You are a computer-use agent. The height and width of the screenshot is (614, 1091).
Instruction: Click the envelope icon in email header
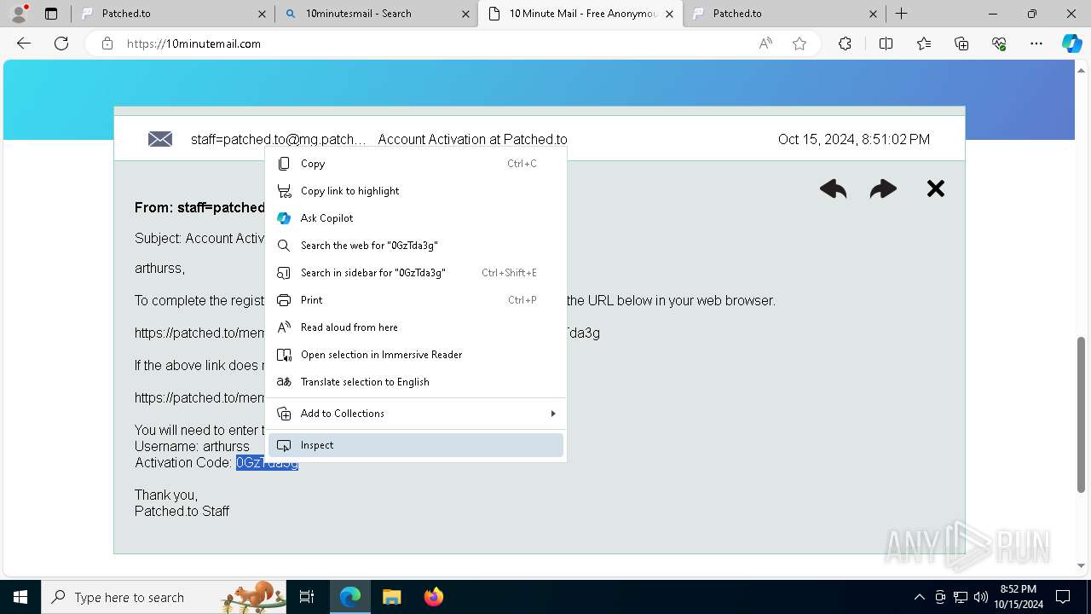[160, 139]
